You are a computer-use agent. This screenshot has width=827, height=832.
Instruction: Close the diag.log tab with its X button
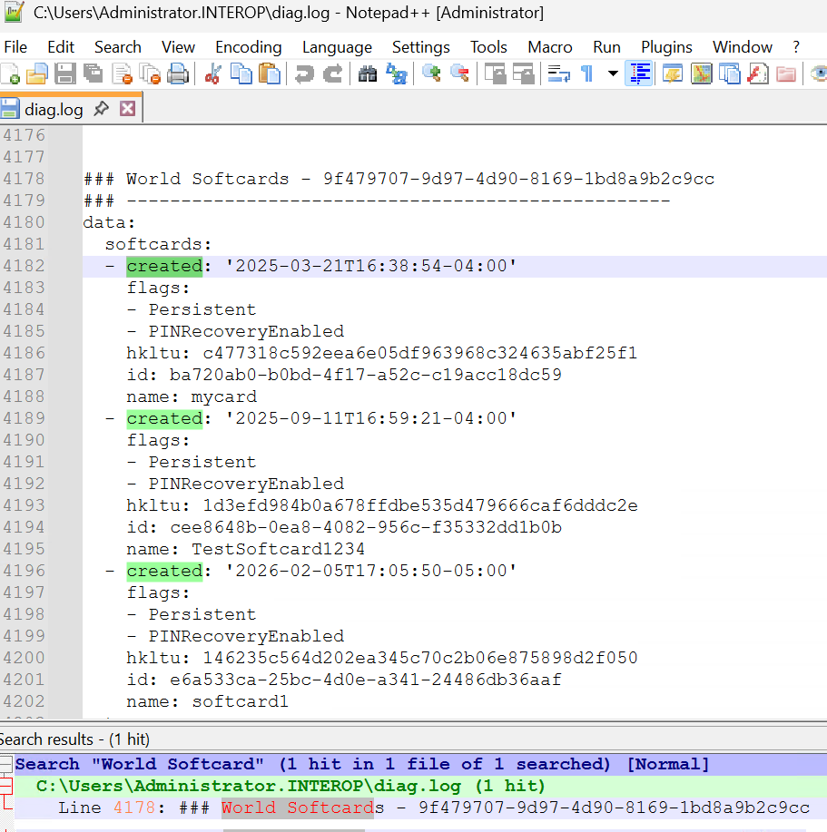[x=127, y=109]
